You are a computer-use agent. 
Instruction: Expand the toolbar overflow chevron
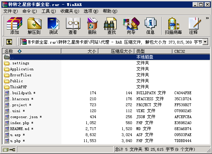207,18
